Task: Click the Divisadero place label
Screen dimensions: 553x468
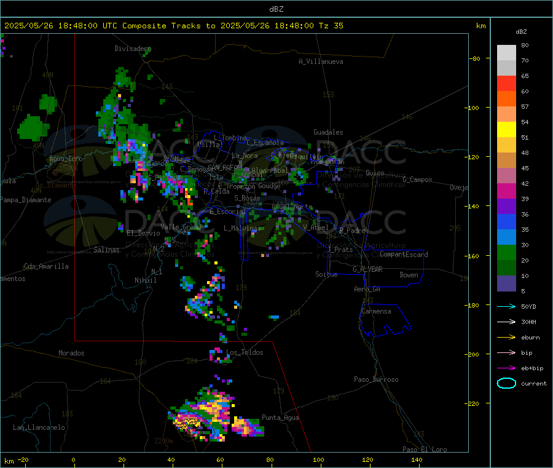Action: click(133, 49)
